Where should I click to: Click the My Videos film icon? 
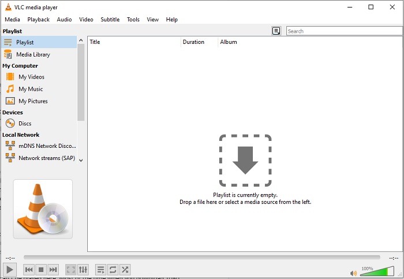pyautogui.click(x=10, y=77)
